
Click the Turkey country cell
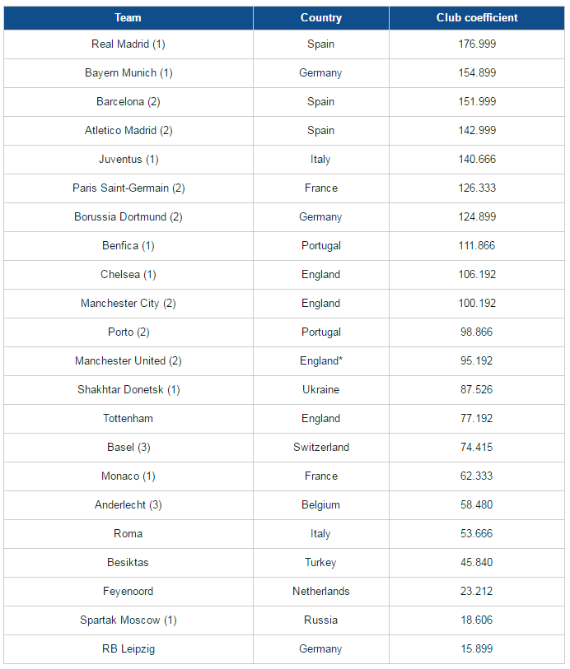click(320, 562)
